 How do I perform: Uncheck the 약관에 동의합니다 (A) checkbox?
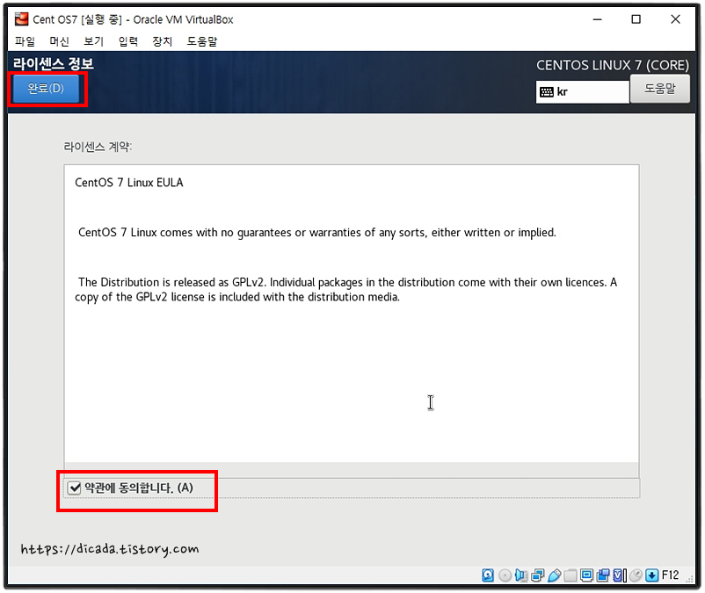pos(74,488)
